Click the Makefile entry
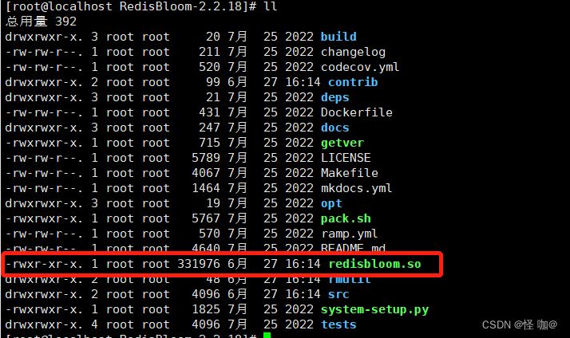 [x=349, y=173]
